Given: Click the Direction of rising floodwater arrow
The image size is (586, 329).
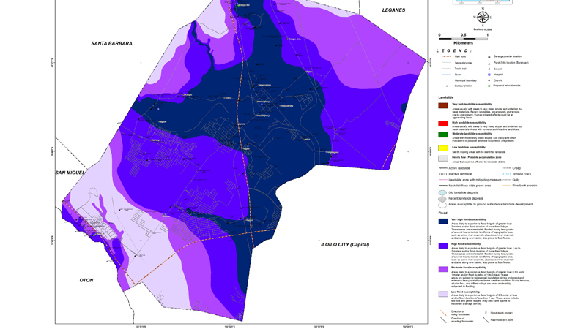Looking at the screenshot, I should (x=443, y=313).
